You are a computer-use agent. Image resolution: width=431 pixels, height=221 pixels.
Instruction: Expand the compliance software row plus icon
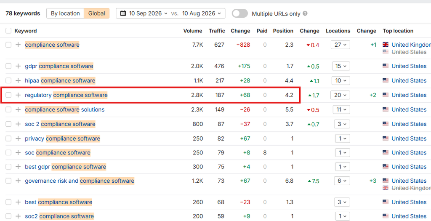(x=18, y=45)
